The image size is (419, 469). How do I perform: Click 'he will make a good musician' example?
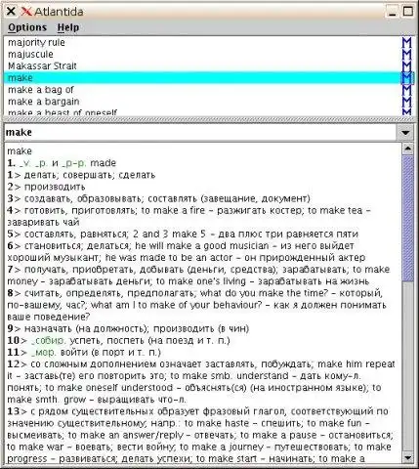[x=202, y=246]
